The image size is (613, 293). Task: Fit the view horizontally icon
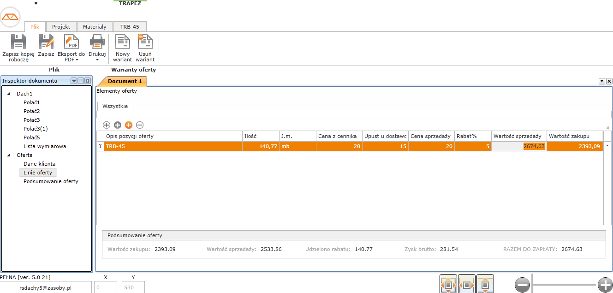(467, 285)
